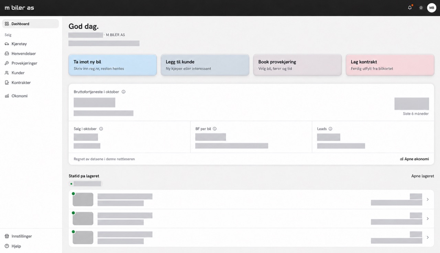
Task: Click the Book prøvekjøring card
Action: [x=297, y=65]
